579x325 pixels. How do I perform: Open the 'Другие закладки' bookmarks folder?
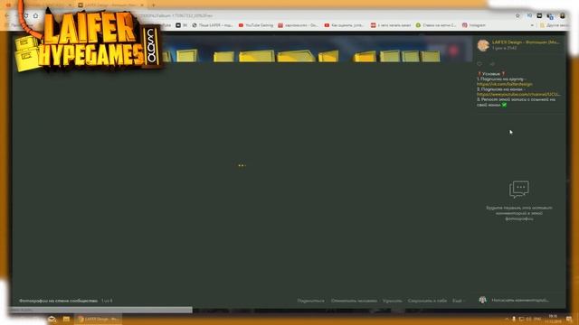click(554, 25)
